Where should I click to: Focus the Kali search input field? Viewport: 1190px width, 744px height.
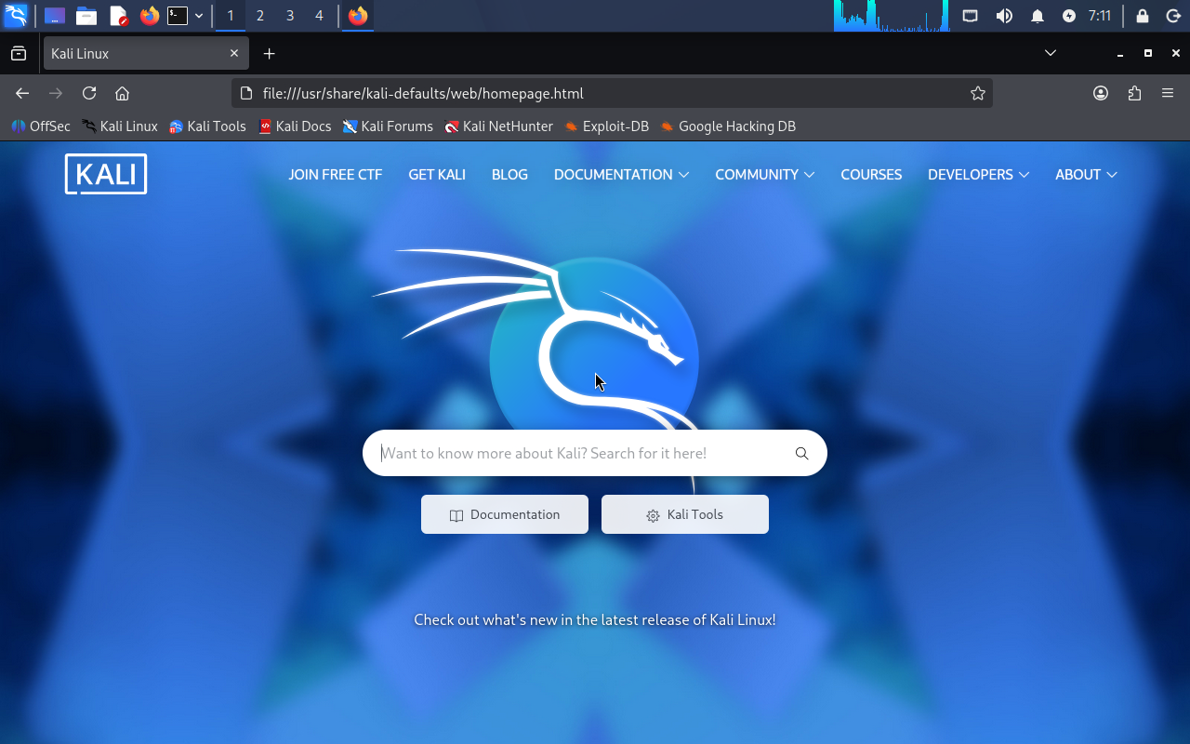(x=576, y=454)
